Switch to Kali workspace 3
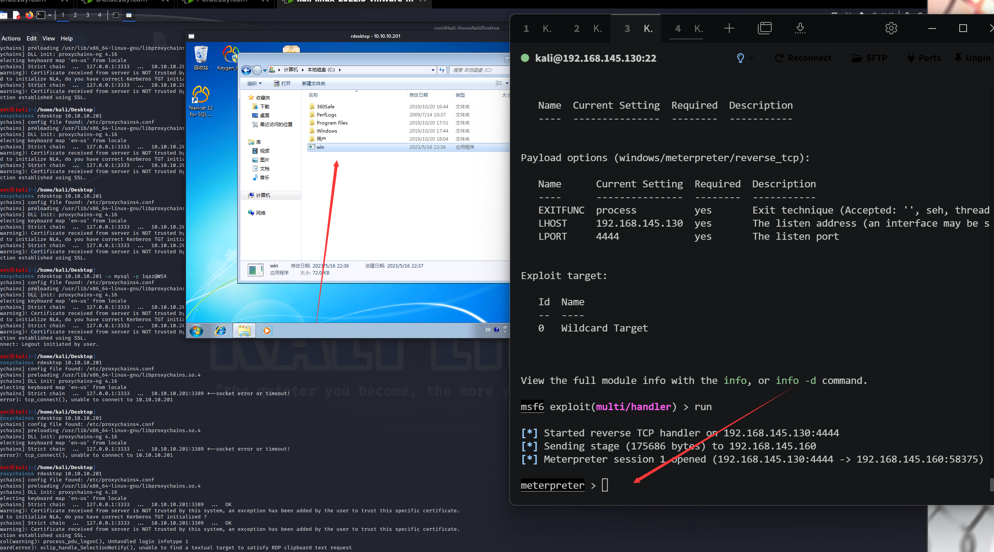Image resolution: width=994 pixels, height=552 pixels. [x=88, y=15]
